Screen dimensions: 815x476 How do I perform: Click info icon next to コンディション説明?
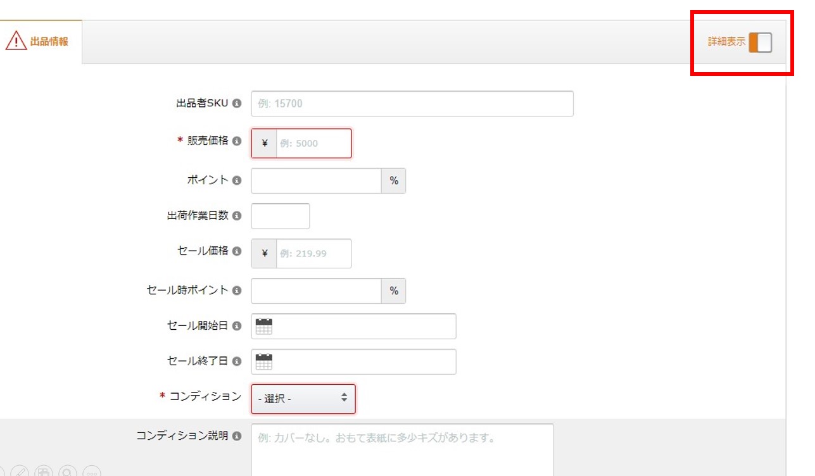click(237, 435)
